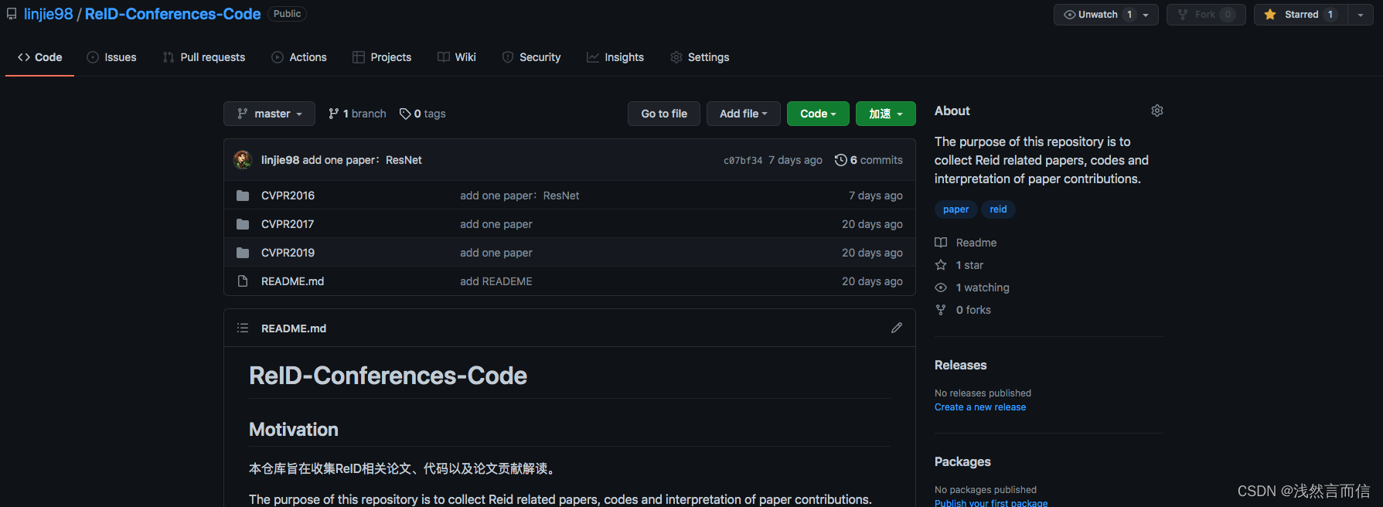Click the CVPR2019 row 'add one paper' message
Screen dimensions: 1383x507
coord(496,253)
